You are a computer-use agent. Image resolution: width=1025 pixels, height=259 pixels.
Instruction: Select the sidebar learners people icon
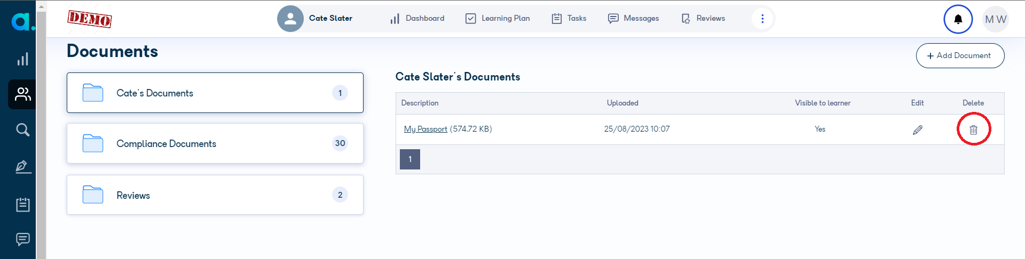point(22,94)
